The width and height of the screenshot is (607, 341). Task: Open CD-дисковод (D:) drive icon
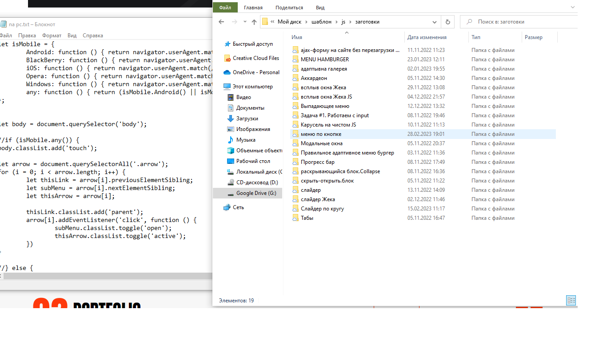pyautogui.click(x=231, y=182)
